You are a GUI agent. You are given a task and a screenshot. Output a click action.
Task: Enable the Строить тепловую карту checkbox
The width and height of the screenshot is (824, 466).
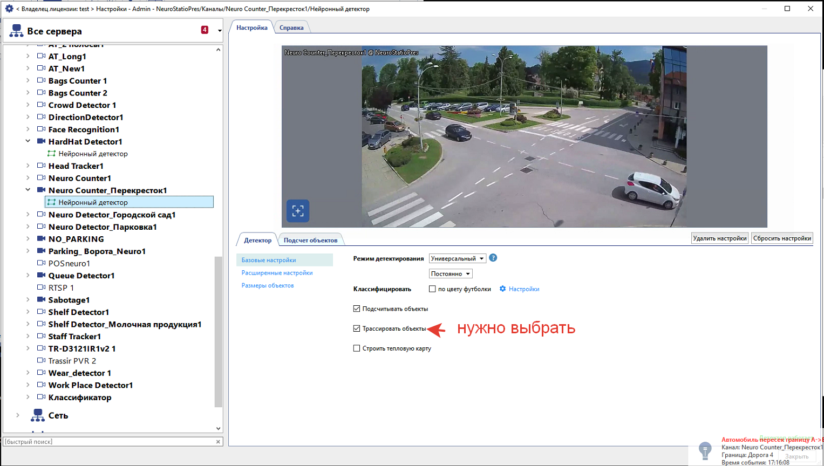pyautogui.click(x=357, y=348)
